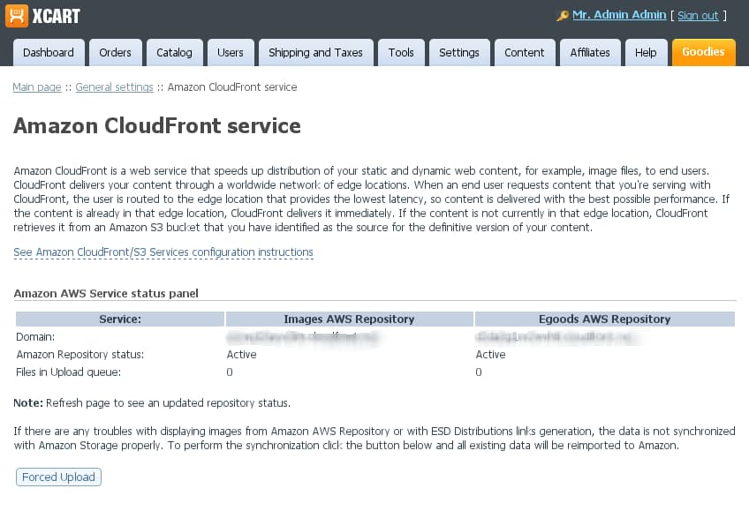Open General settings breadcrumb link
The height and width of the screenshot is (526, 749).
point(114,87)
